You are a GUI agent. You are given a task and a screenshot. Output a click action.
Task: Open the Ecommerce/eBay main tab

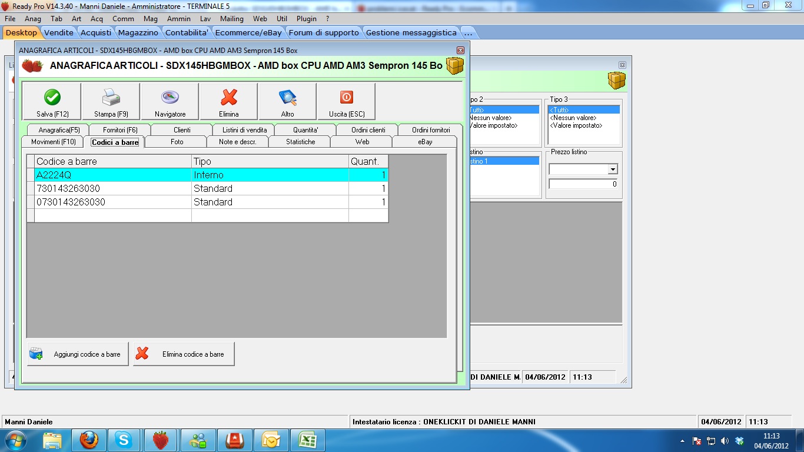(x=248, y=32)
